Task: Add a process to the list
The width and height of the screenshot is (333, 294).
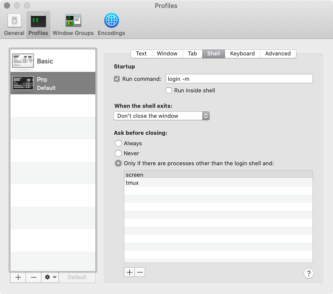Action: pyautogui.click(x=129, y=272)
